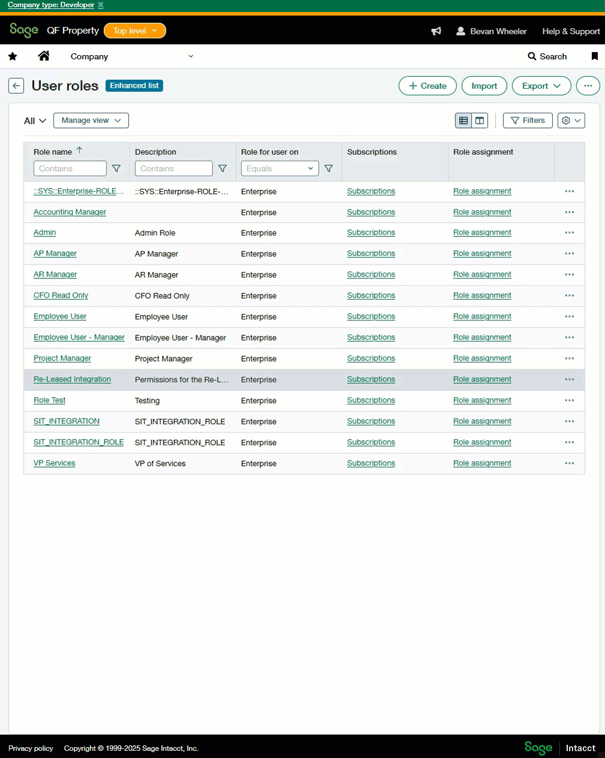
Task: Open the Accounting Manager role link
Action: [x=70, y=212]
